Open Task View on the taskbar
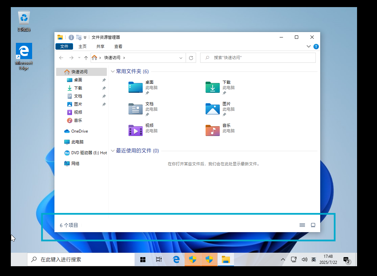377x276 pixels. coord(159,259)
